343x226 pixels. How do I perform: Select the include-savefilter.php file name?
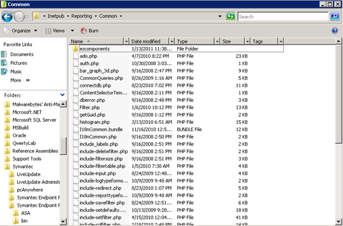click(102, 203)
